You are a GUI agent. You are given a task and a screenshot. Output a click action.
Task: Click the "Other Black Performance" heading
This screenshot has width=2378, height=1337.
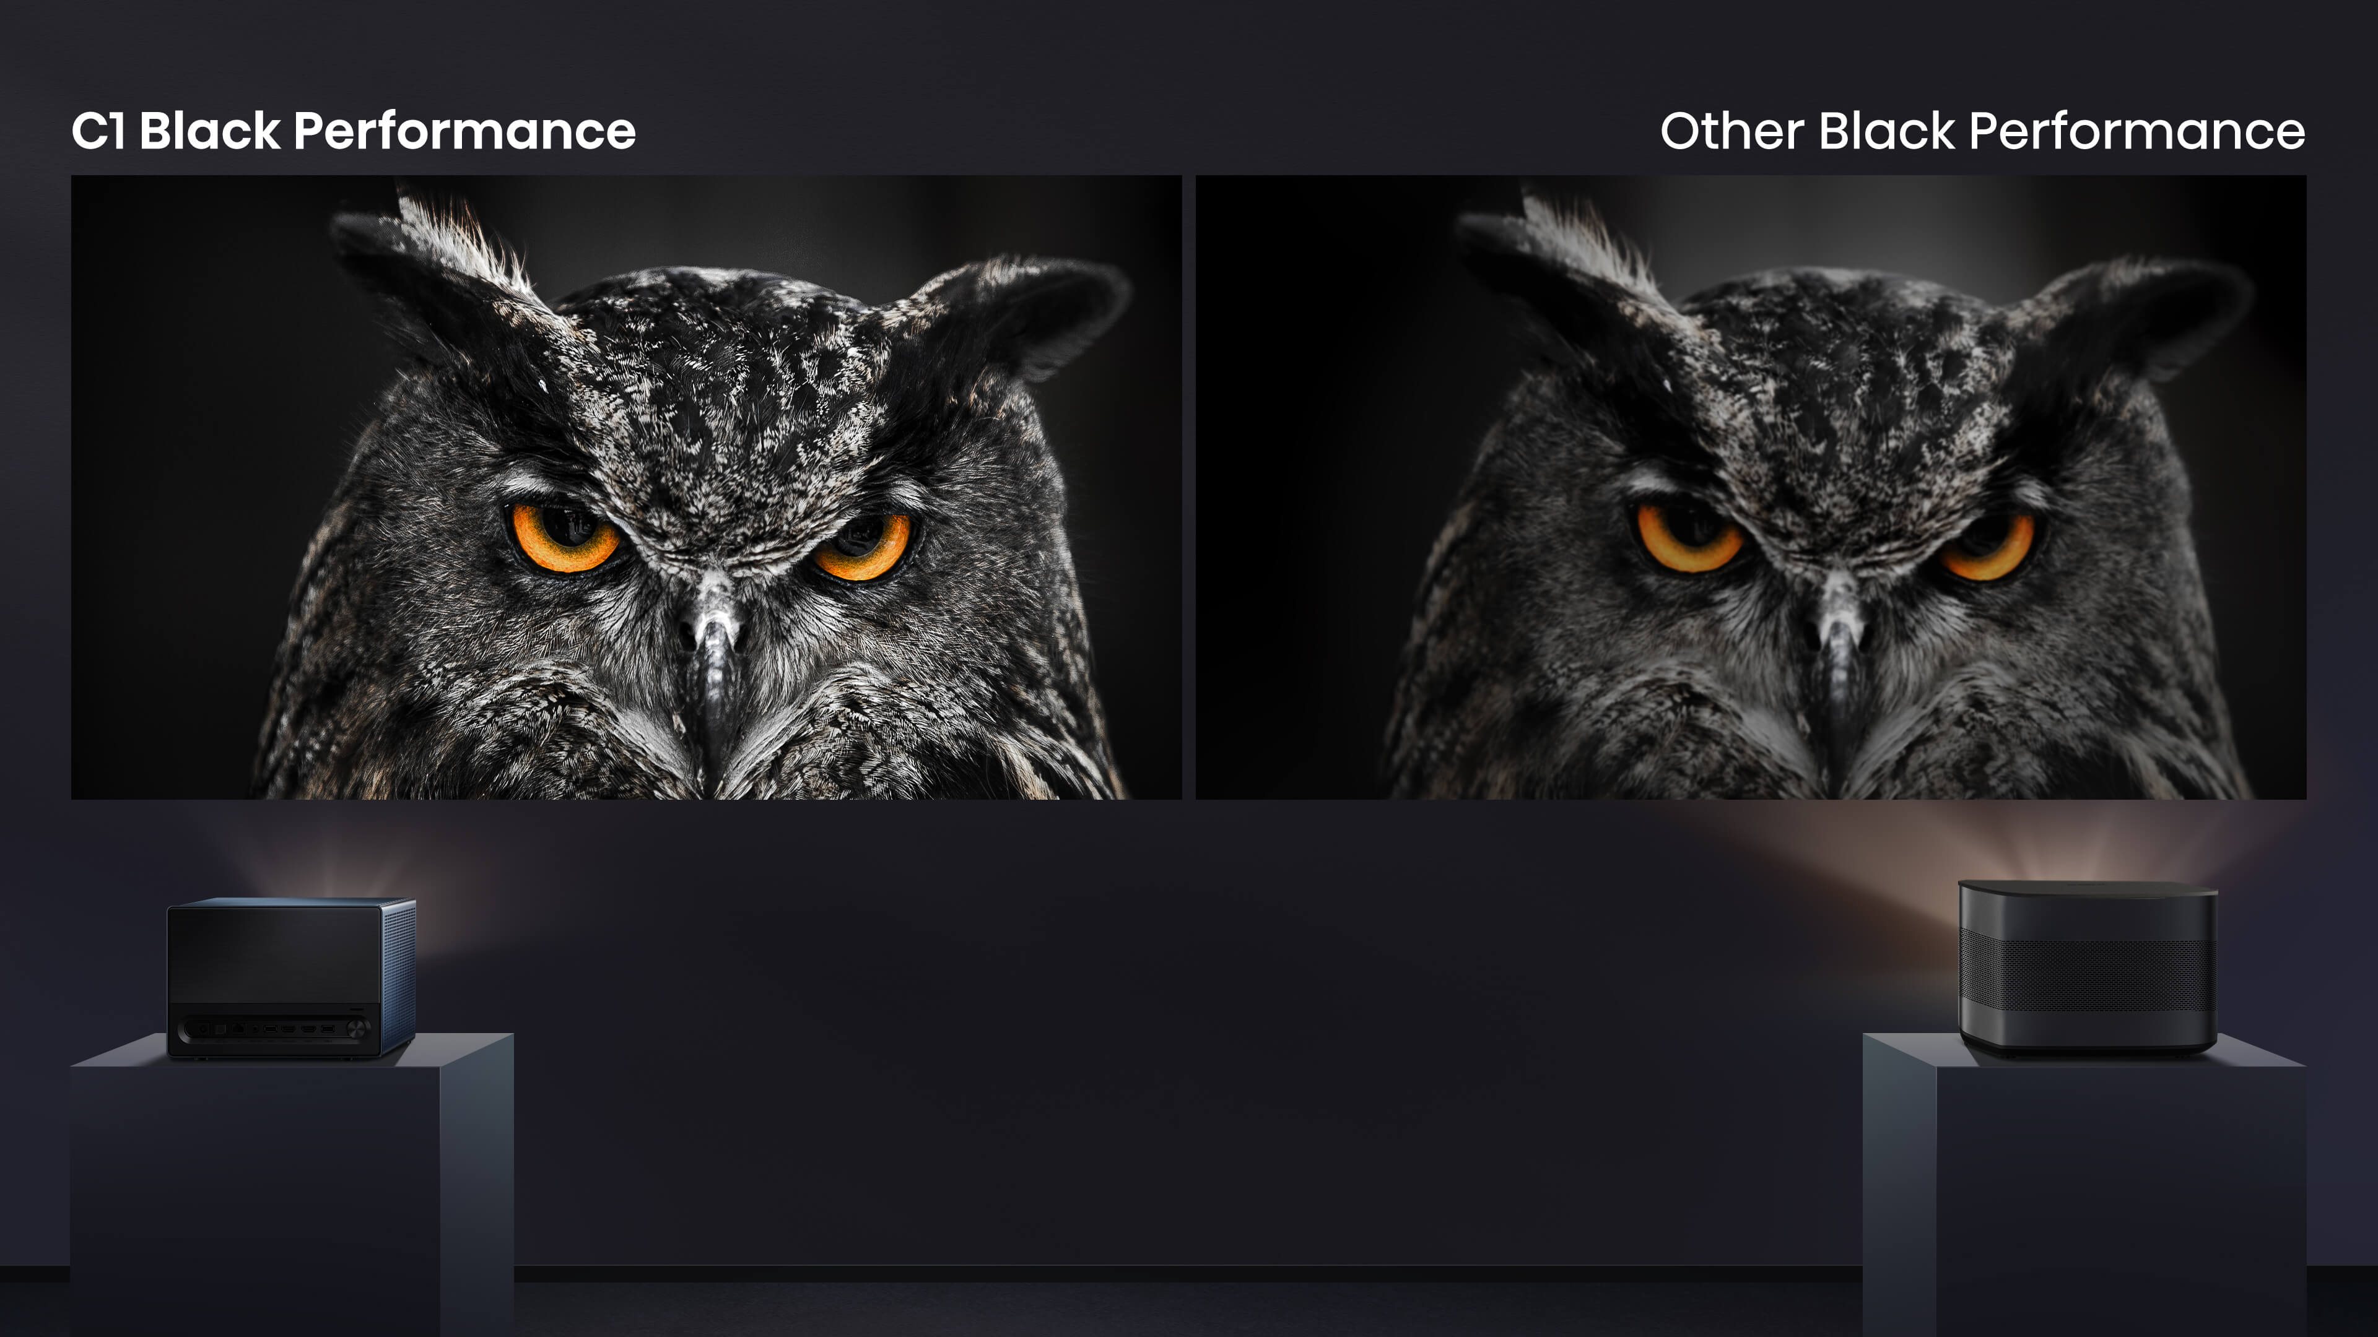tap(1982, 131)
